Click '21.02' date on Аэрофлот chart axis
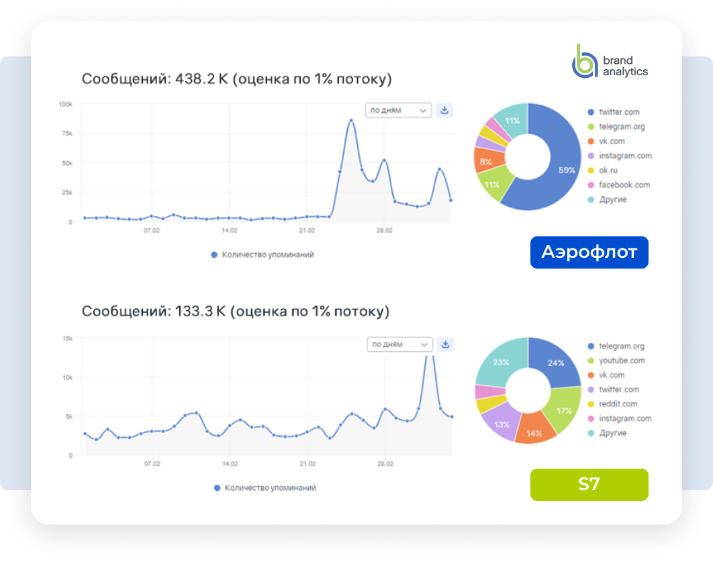 tap(307, 230)
